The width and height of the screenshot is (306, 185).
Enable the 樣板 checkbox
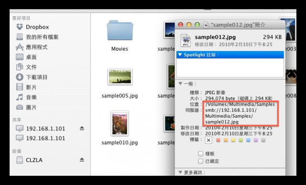pyautogui.click(x=201, y=153)
